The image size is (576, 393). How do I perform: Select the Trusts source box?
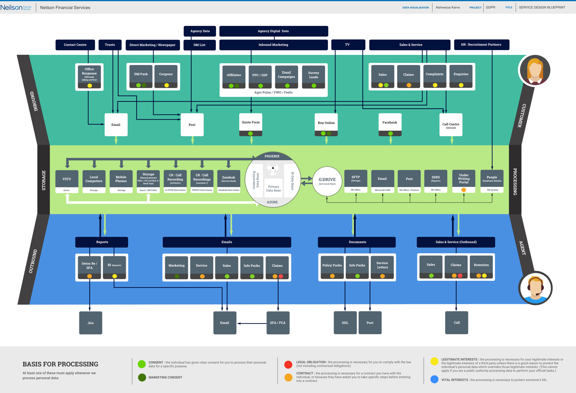110,45
